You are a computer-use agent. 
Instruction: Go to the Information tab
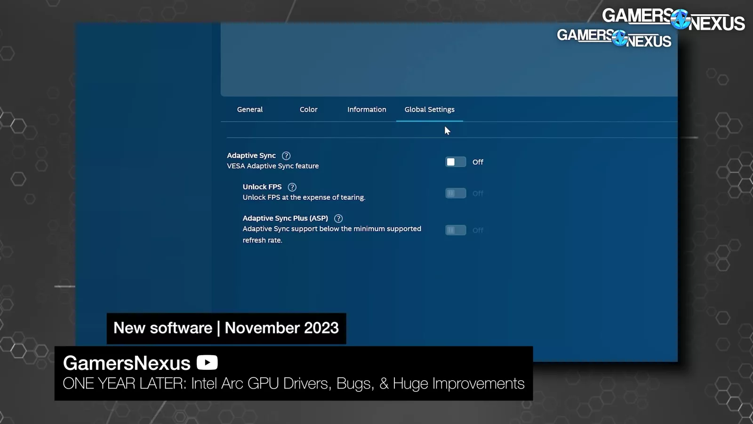click(x=367, y=110)
